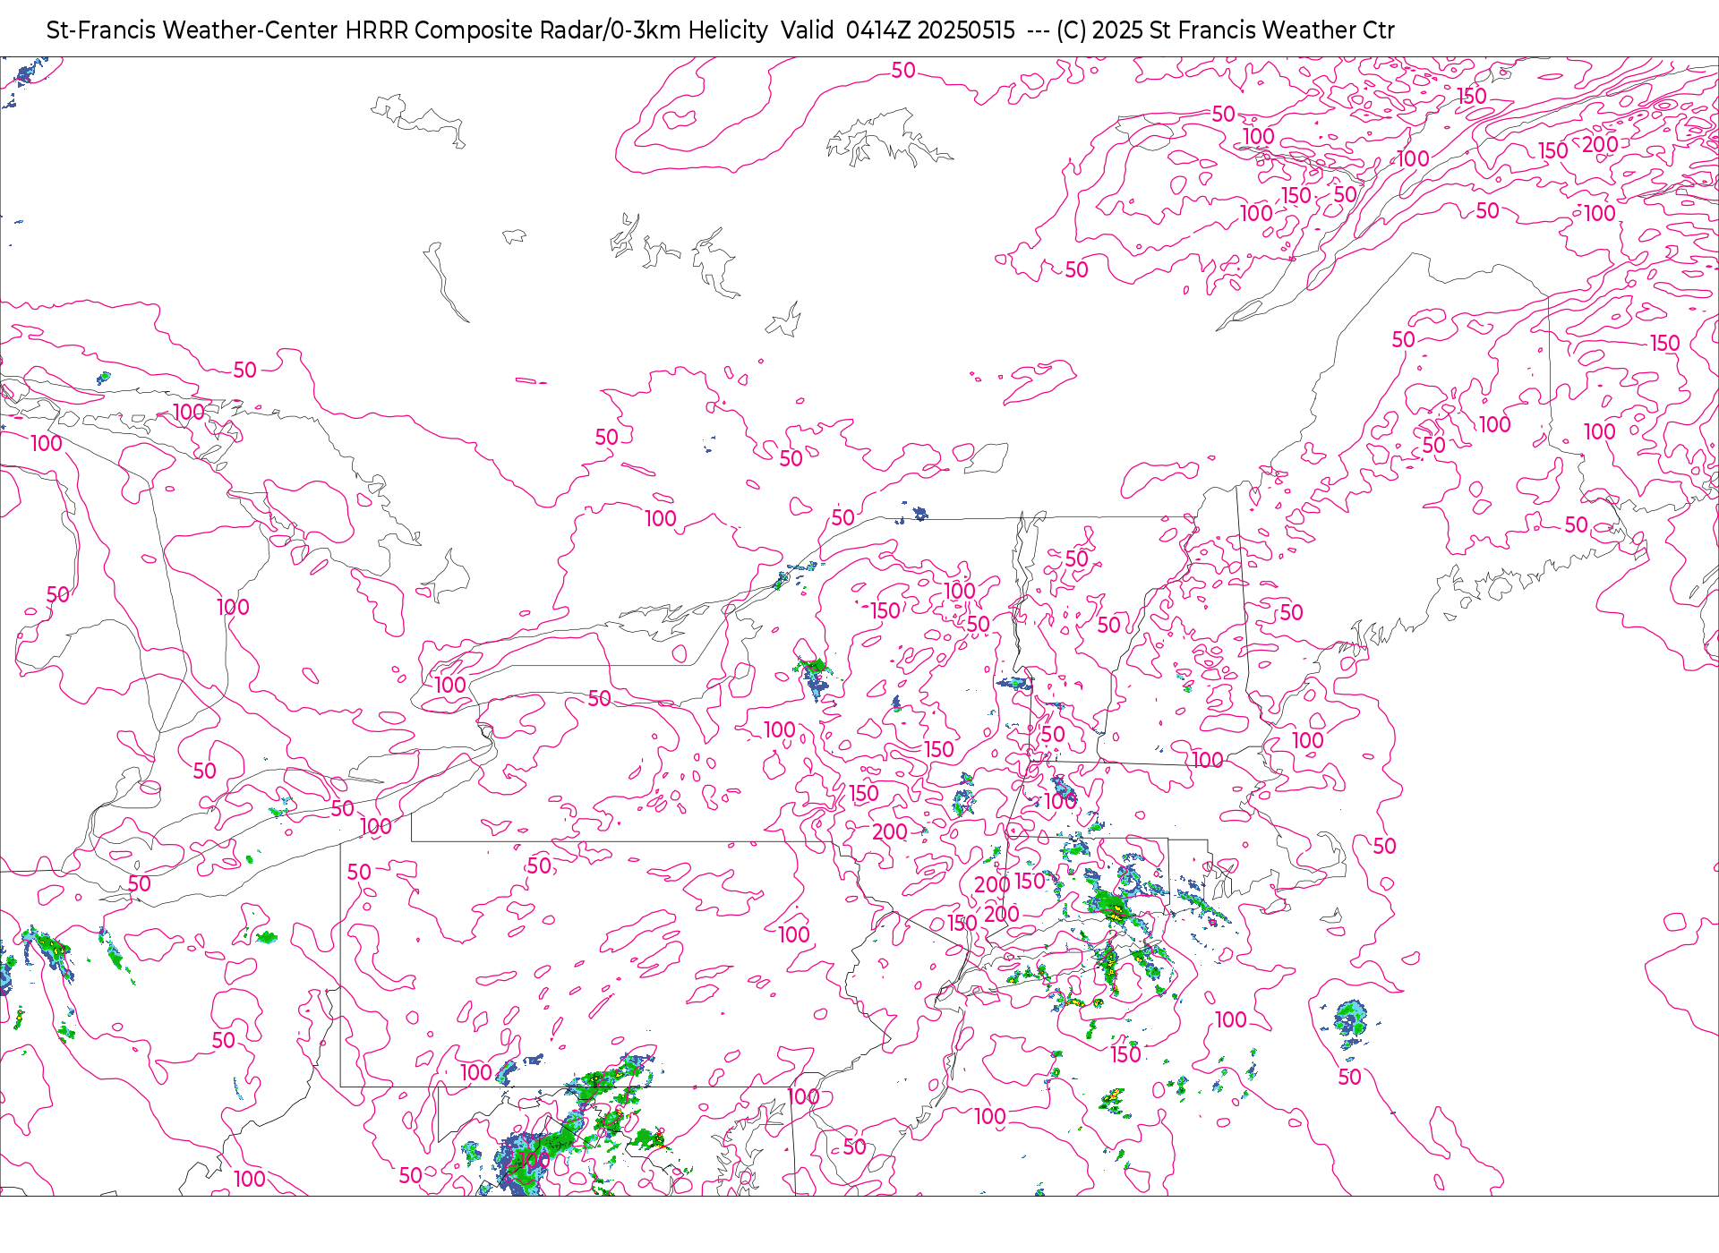Click the '(C) 2025 St Francis Weather Ctr' copyright text
Screen dimensions: 1719x1253
pyautogui.click(x=1225, y=30)
